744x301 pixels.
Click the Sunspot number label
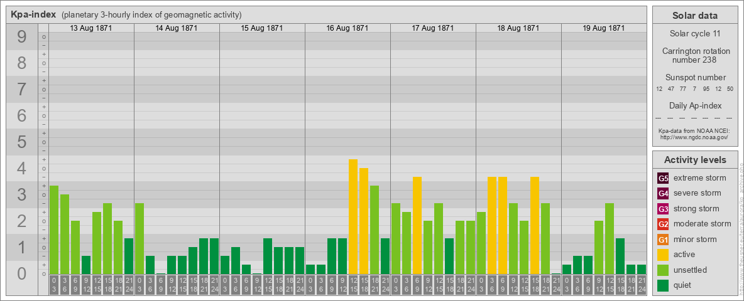695,78
